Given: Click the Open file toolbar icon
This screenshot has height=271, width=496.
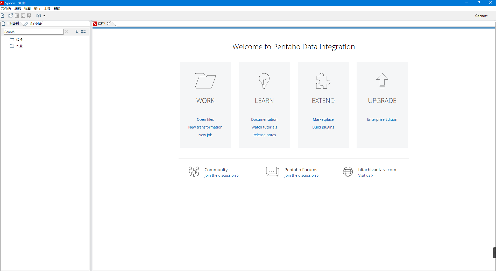Looking at the screenshot, I should (x=11, y=16).
